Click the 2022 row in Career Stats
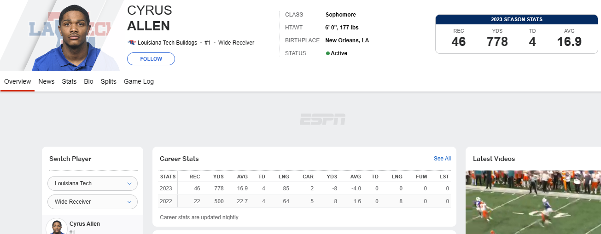 coord(304,201)
